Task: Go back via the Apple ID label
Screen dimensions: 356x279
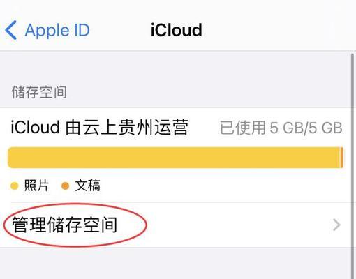Action: click(57, 31)
